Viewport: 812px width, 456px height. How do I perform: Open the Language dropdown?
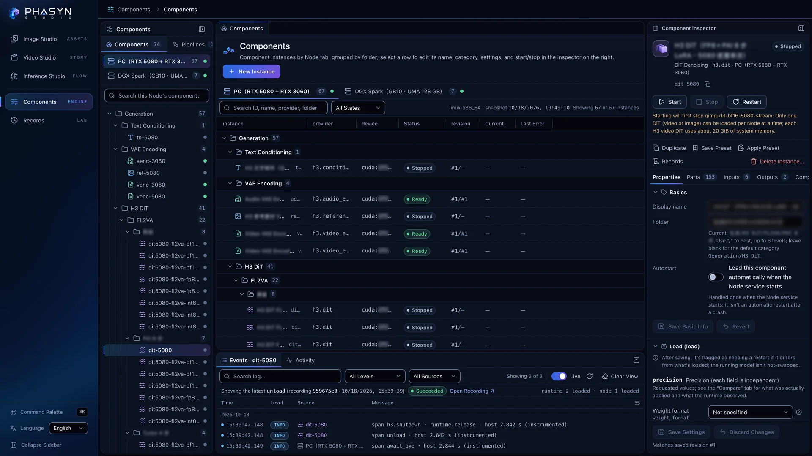68,428
